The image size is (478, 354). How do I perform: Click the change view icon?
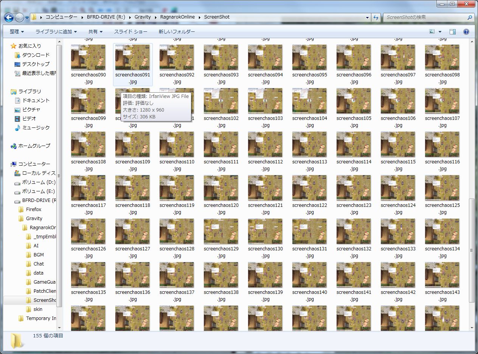(432, 32)
